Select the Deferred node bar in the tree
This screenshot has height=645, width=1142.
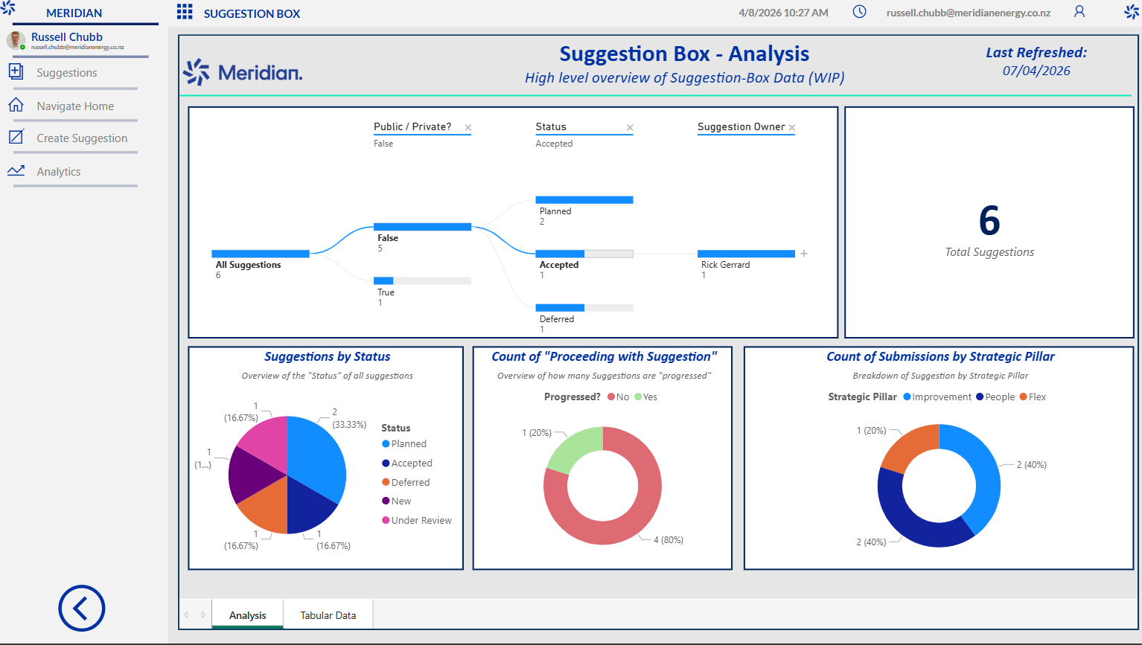584,307
